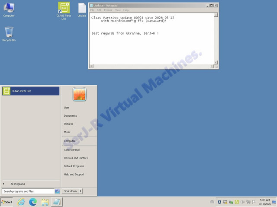
Task: Click the green CLAAS updater tray icon
Action: point(237,202)
